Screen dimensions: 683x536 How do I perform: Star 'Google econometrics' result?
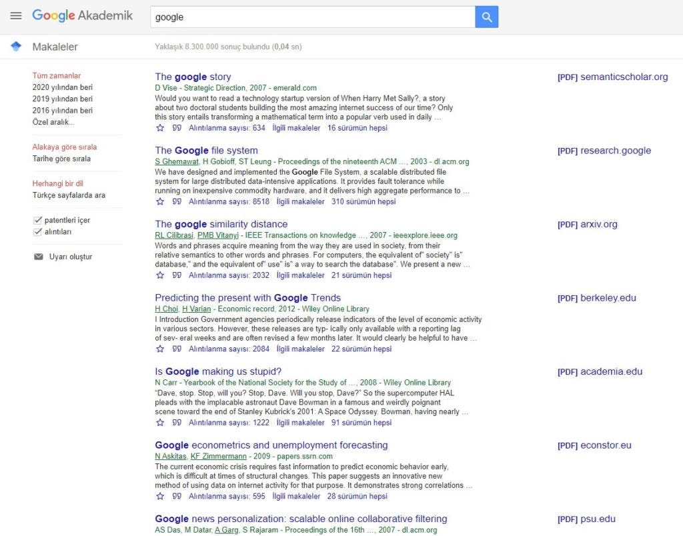(160, 496)
